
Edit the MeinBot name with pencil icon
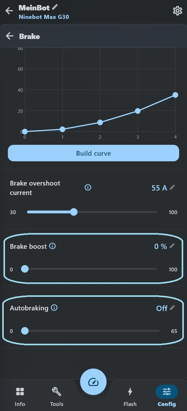click(x=55, y=7)
